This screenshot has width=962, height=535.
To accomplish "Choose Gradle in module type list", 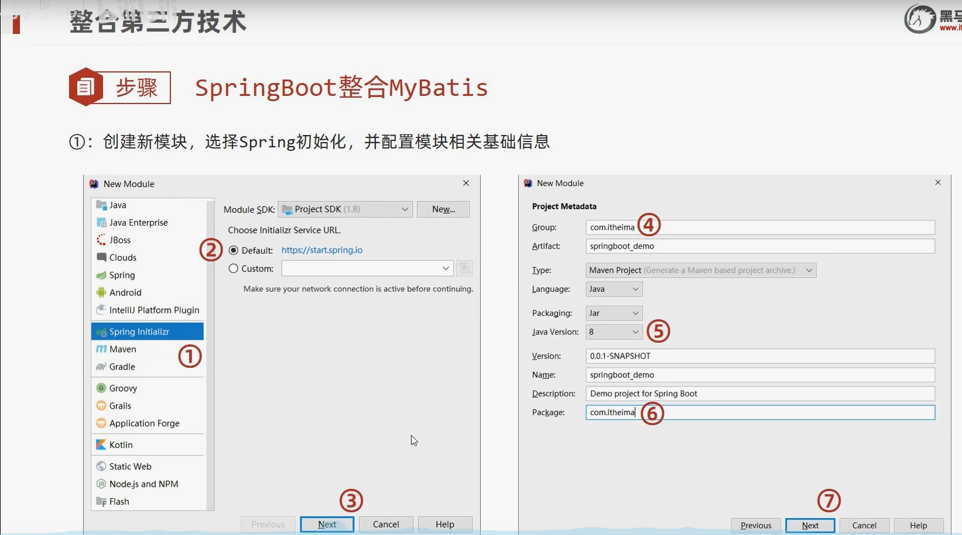I will (x=148, y=367).
